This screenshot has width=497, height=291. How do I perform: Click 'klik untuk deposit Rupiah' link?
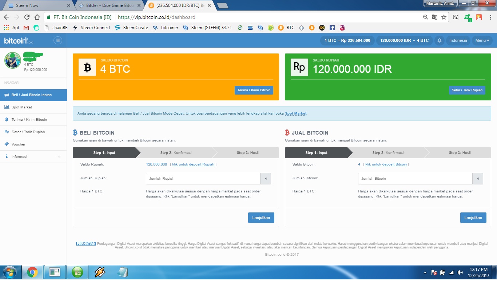pyautogui.click(x=193, y=164)
